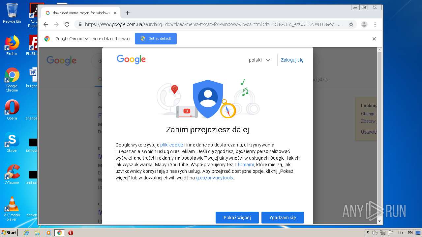Click the Pokaż więcej button

coord(237,218)
